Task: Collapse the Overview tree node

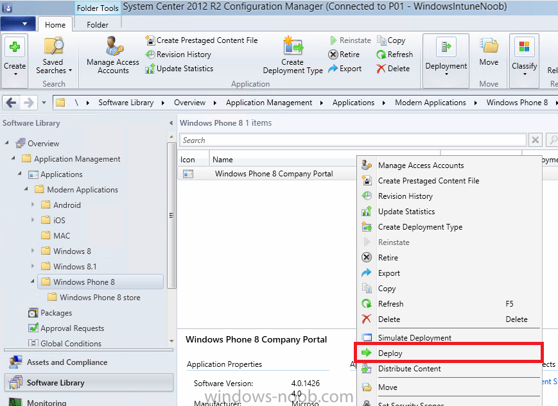Action: click(x=7, y=143)
